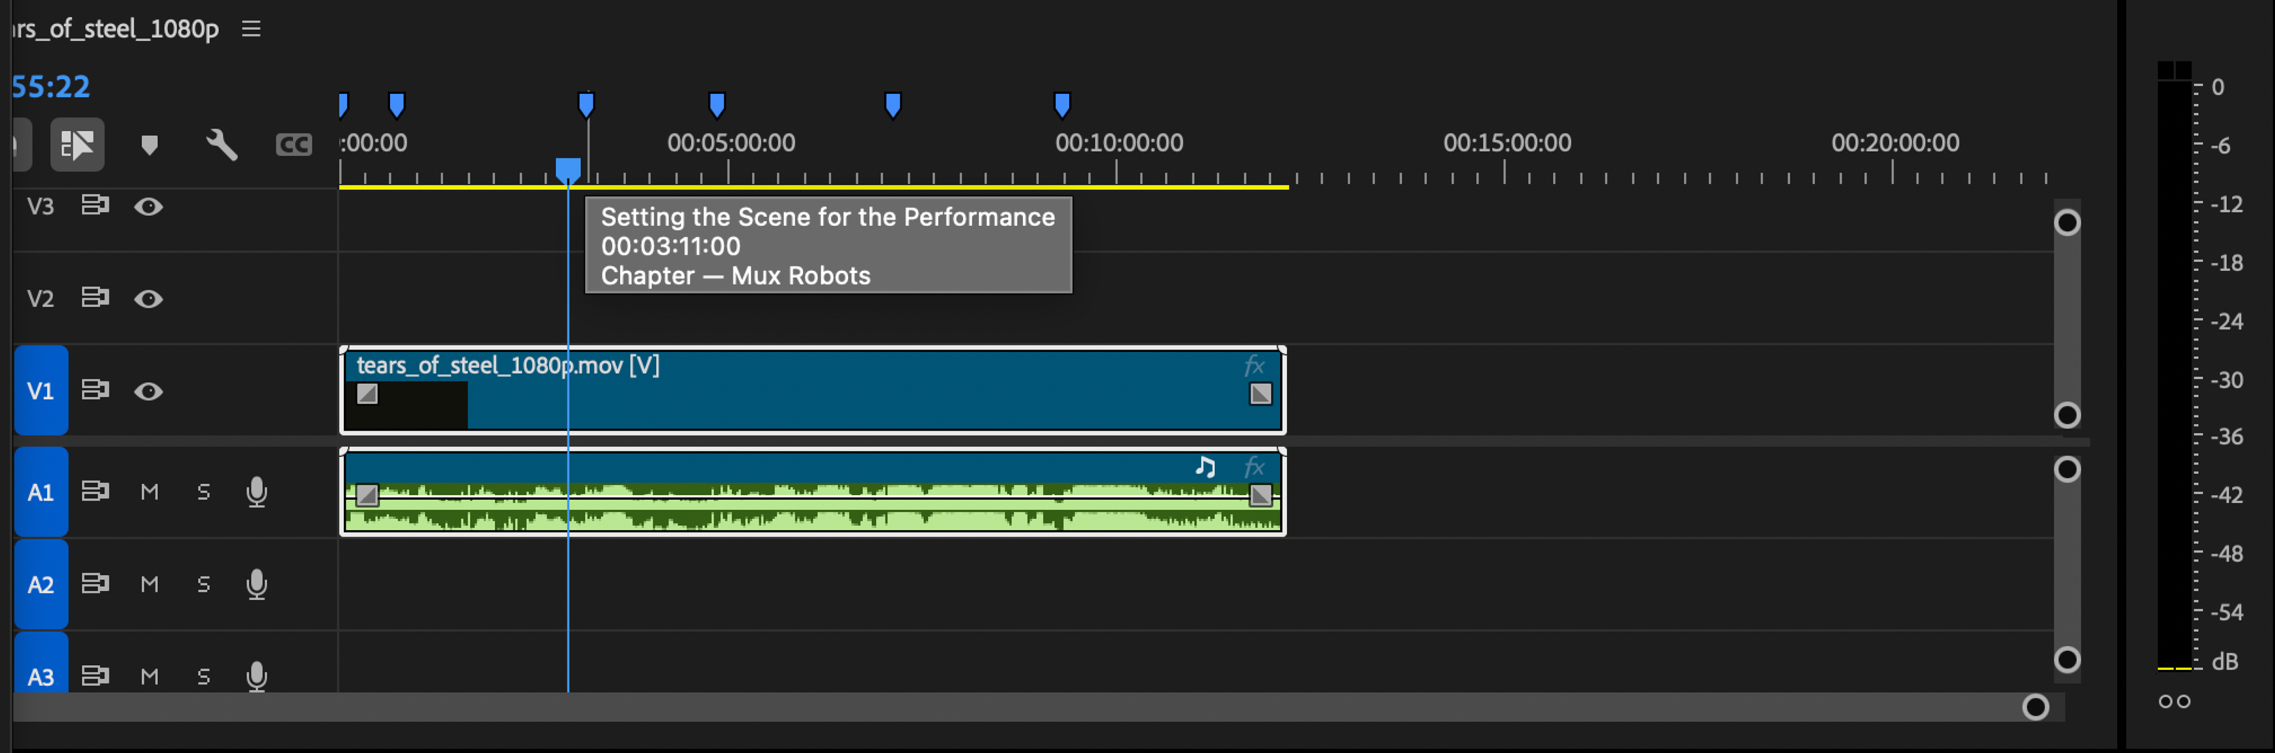
Task: Click the bottom audio track vertical zoom handle
Action: coord(2068,659)
